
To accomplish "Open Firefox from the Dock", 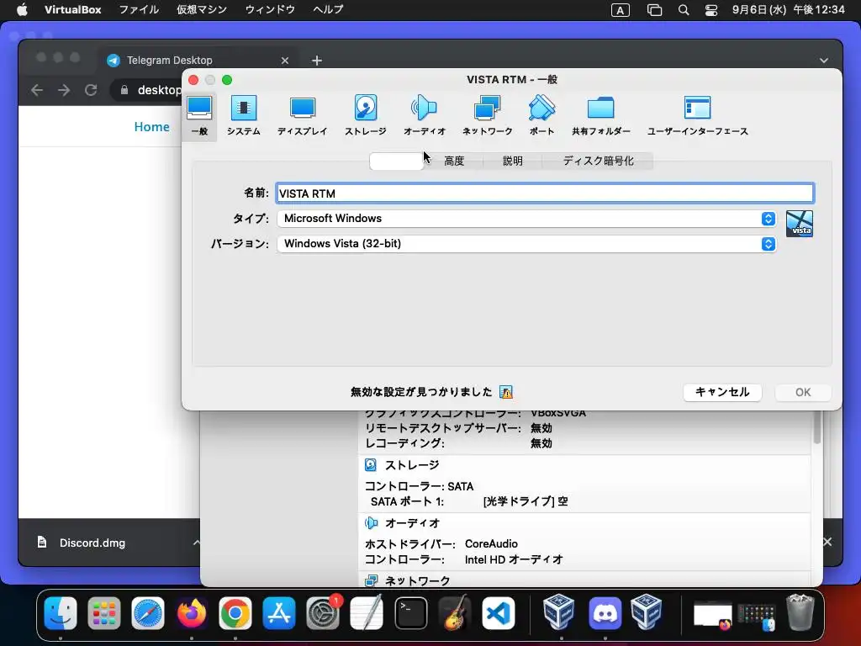I will 192,613.
